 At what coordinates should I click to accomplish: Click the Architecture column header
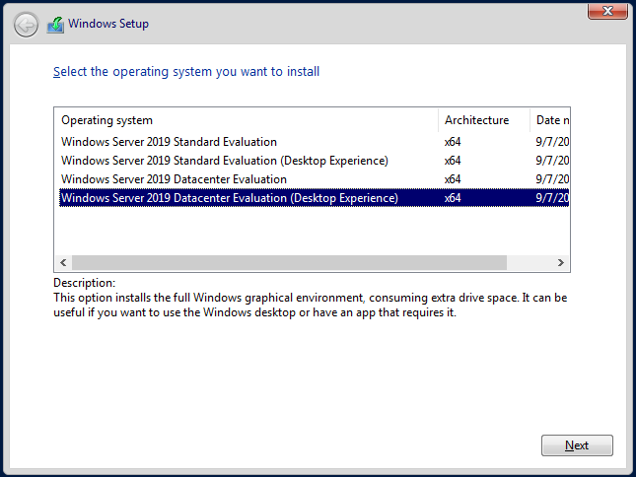484,120
